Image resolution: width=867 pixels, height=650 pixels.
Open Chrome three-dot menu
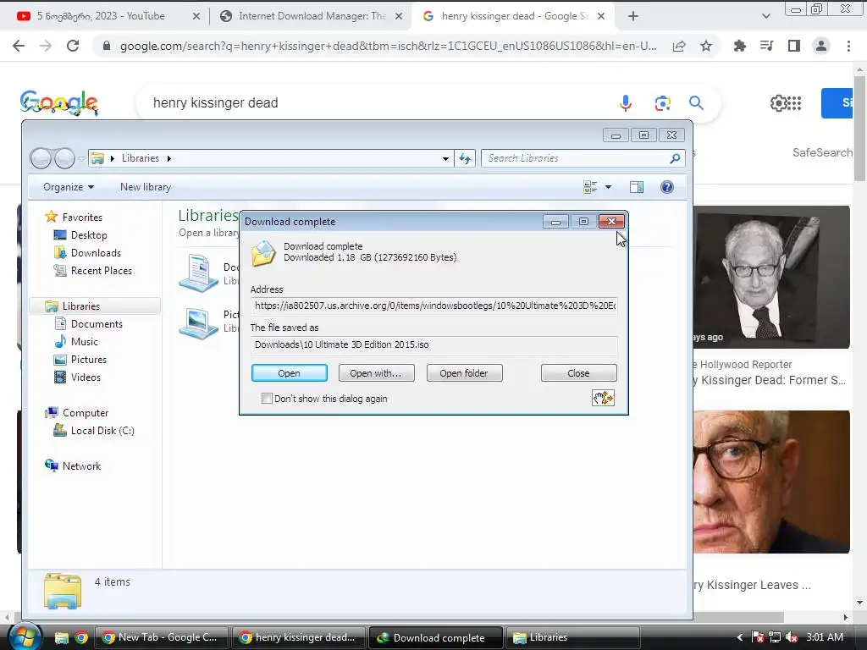(x=848, y=46)
